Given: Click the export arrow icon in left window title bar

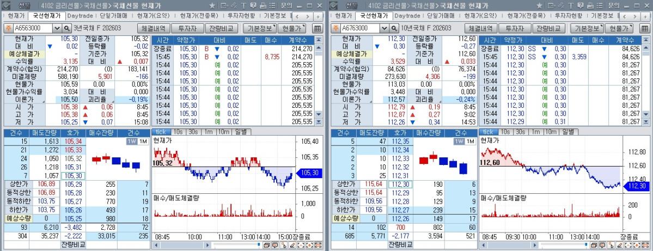Looking at the screenshot, I should tap(224, 5).
